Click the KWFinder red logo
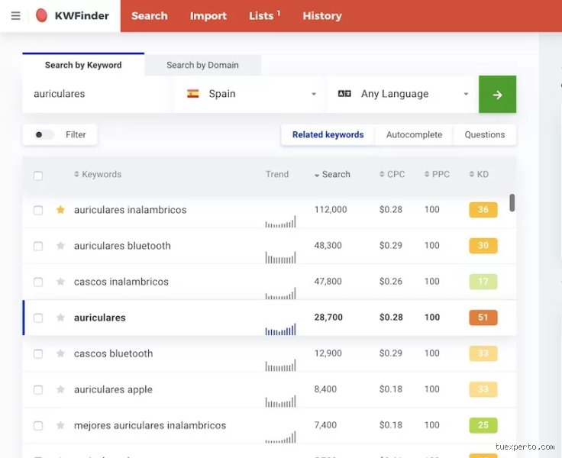 click(41, 16)
